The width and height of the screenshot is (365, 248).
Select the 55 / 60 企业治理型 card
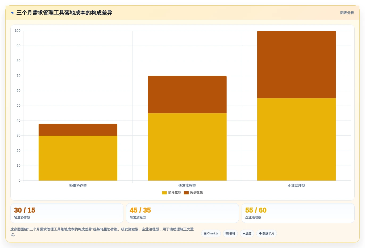click(298, 213)
